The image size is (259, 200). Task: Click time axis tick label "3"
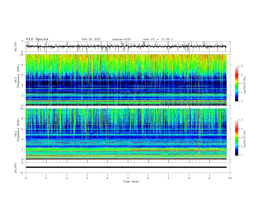click(87, 178)
